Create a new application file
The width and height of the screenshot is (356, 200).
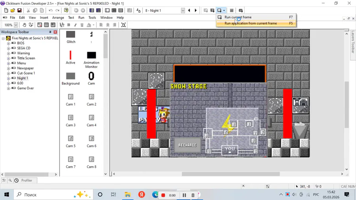tap(6, 10)
